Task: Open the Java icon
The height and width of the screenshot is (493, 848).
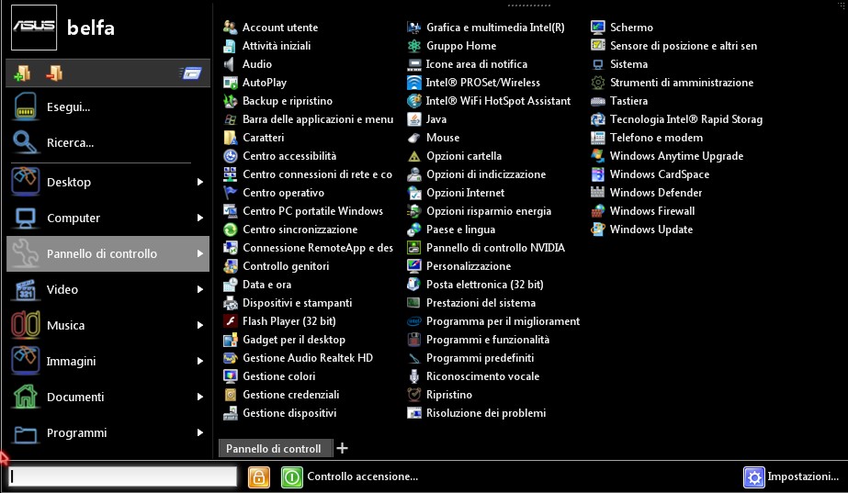Action: pyautogui.click(x=414, y=119)
